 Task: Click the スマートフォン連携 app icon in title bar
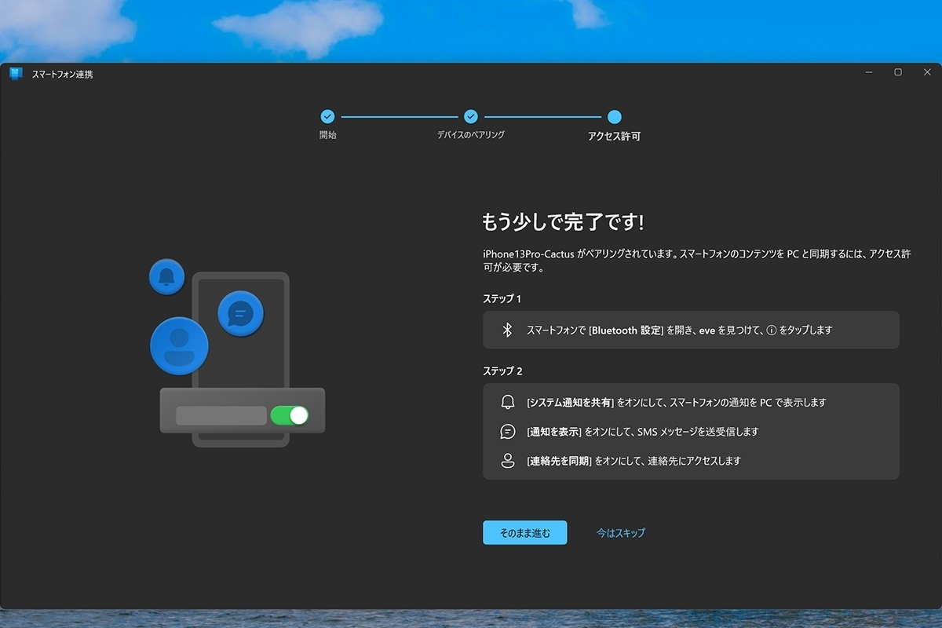pyautogui.click(x=16, y=74)
